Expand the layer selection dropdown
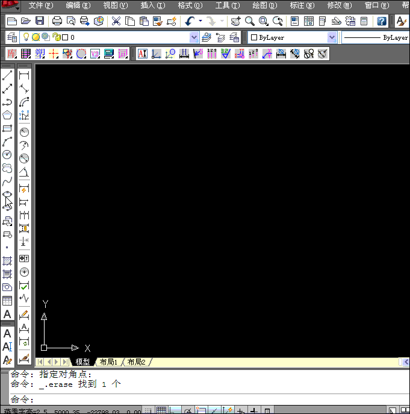The image size is (410, 414). 194,37
